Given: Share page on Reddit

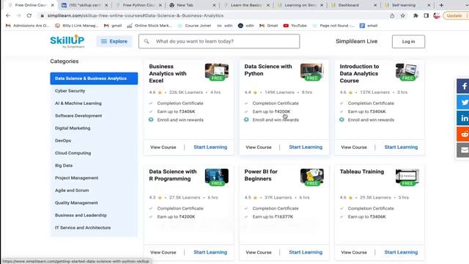Looking at the screenshot, I should click(x=463, y=134).
